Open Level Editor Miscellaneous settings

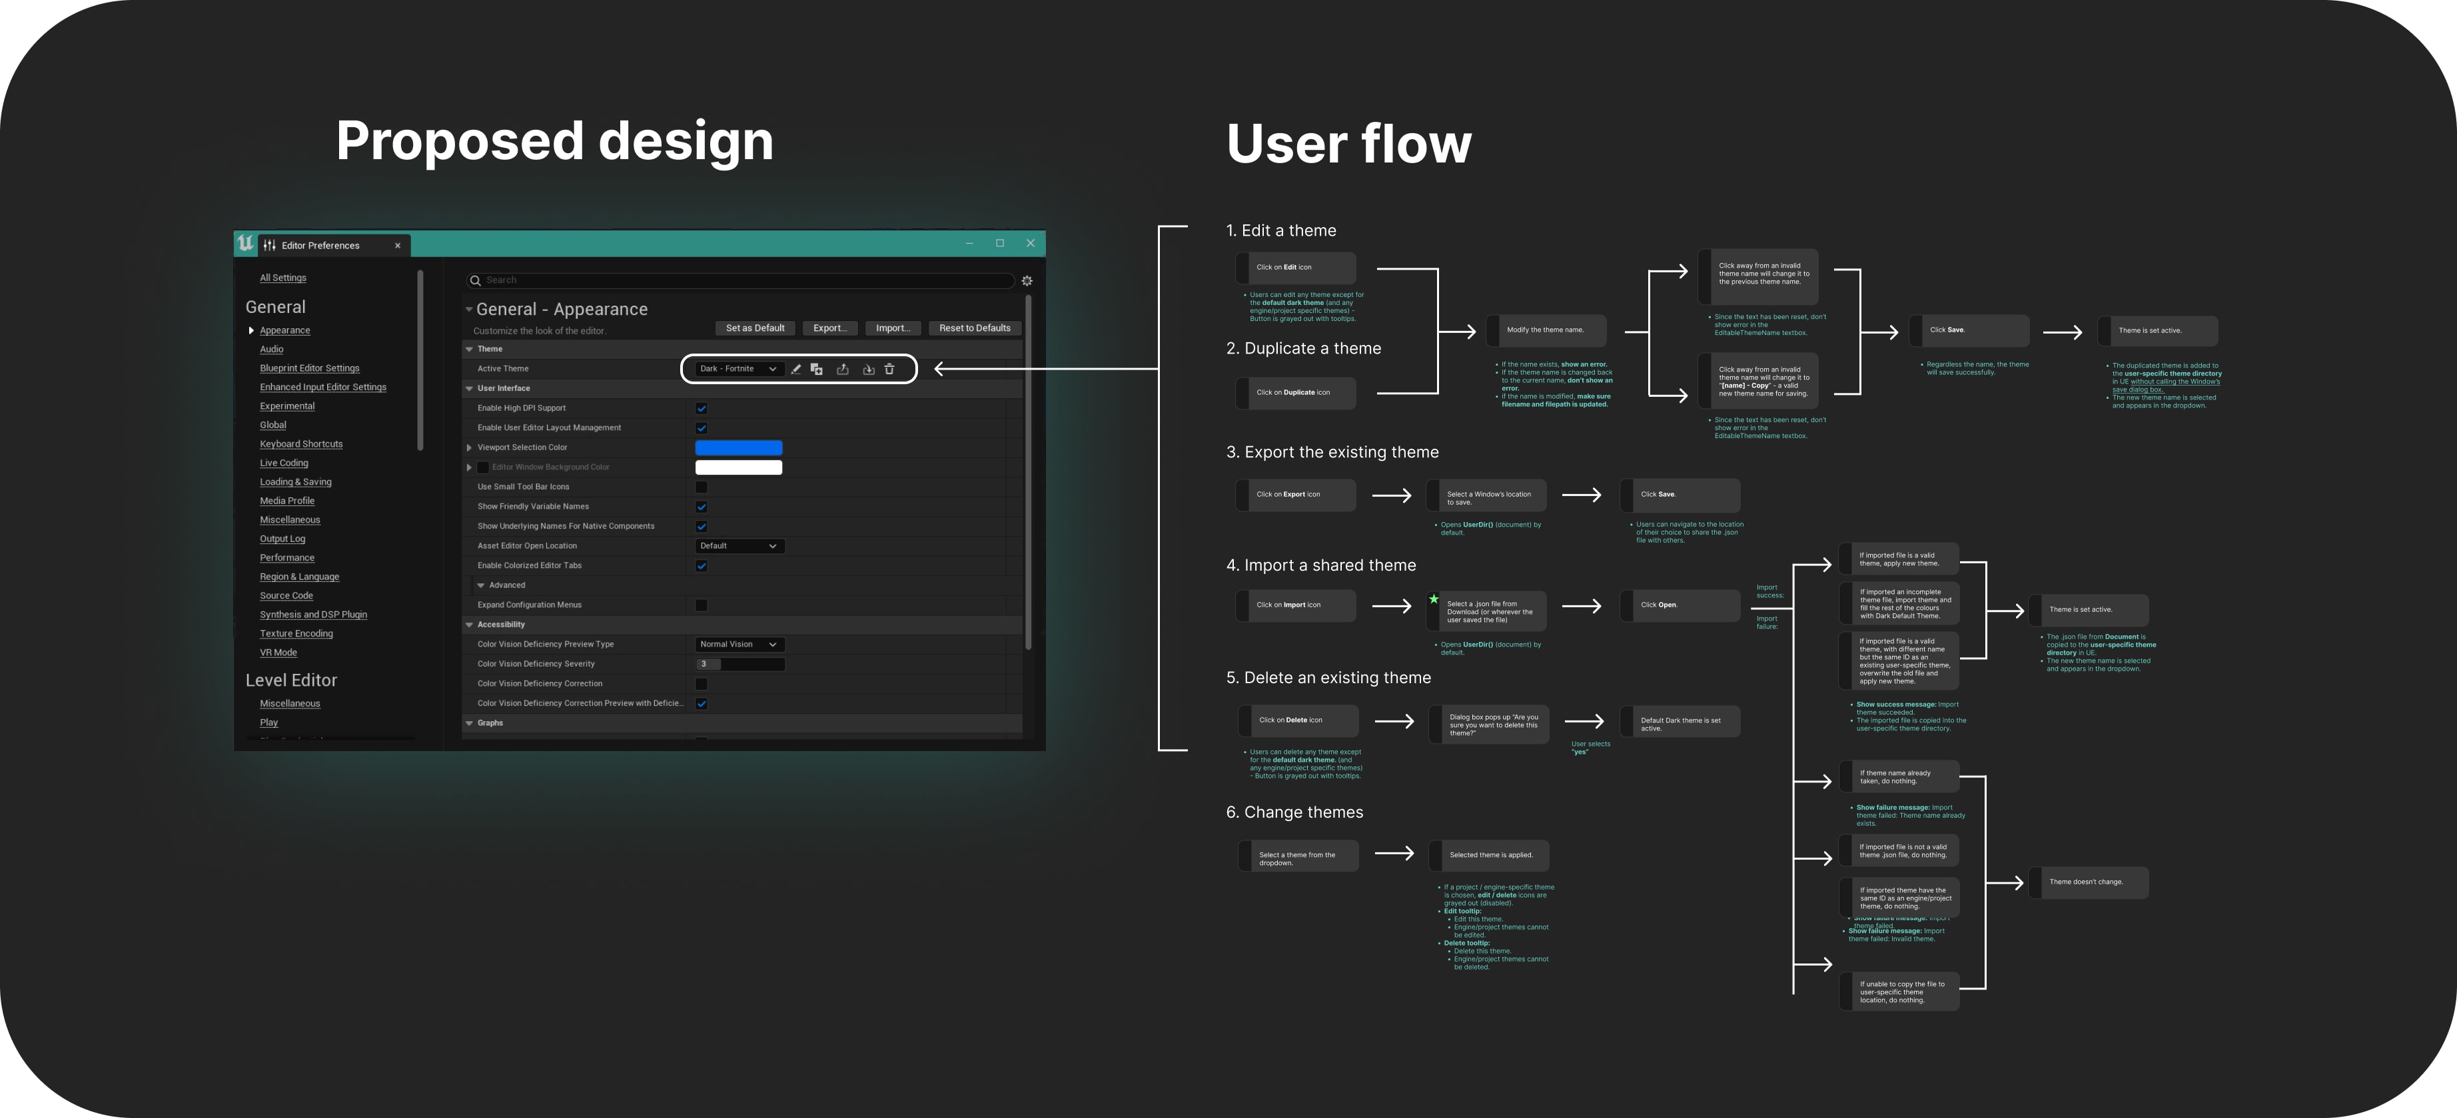coord(290,703)
